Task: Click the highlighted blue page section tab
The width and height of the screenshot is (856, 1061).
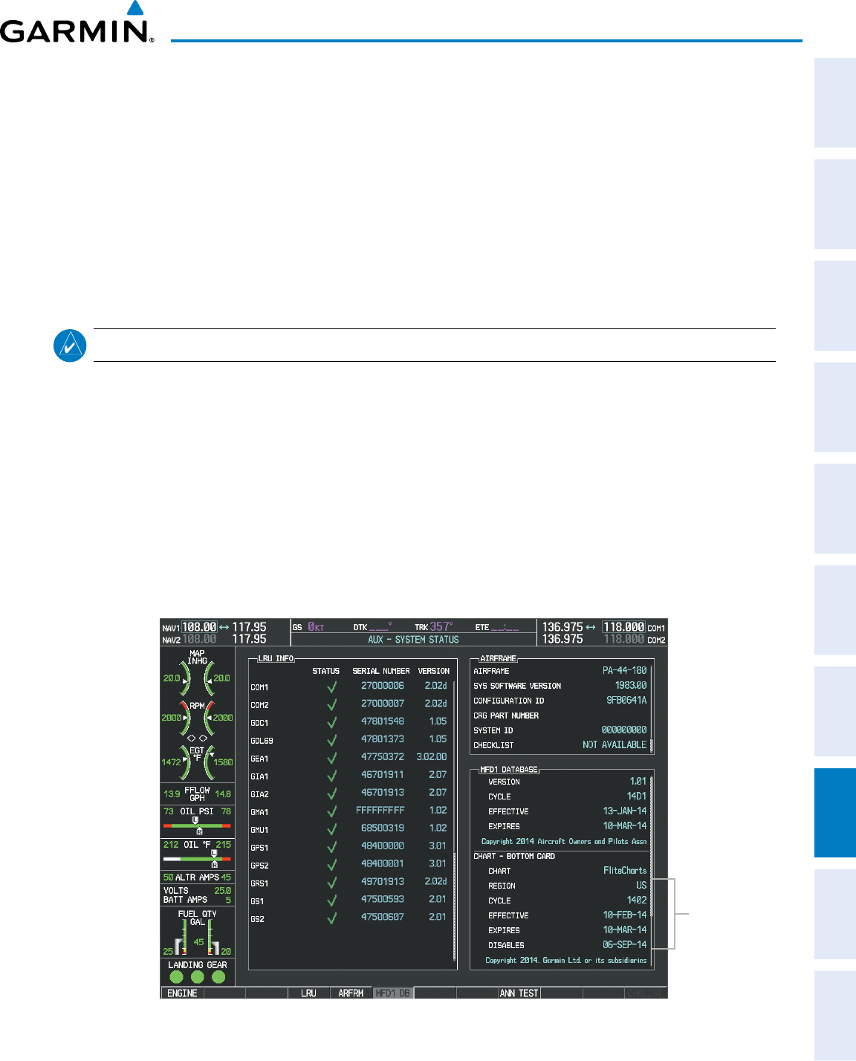Action: [x=835, y=814]
